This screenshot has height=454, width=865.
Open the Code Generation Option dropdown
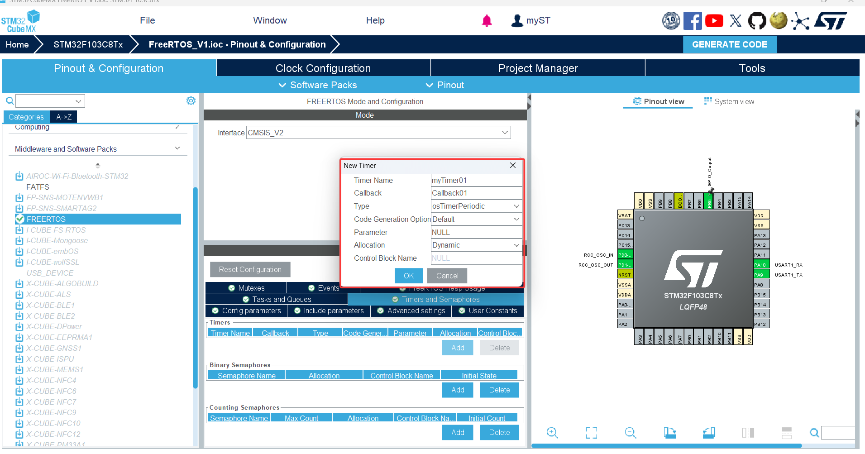point(477,219)
